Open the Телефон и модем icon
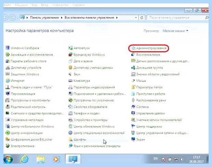 [x=70, y=113]
